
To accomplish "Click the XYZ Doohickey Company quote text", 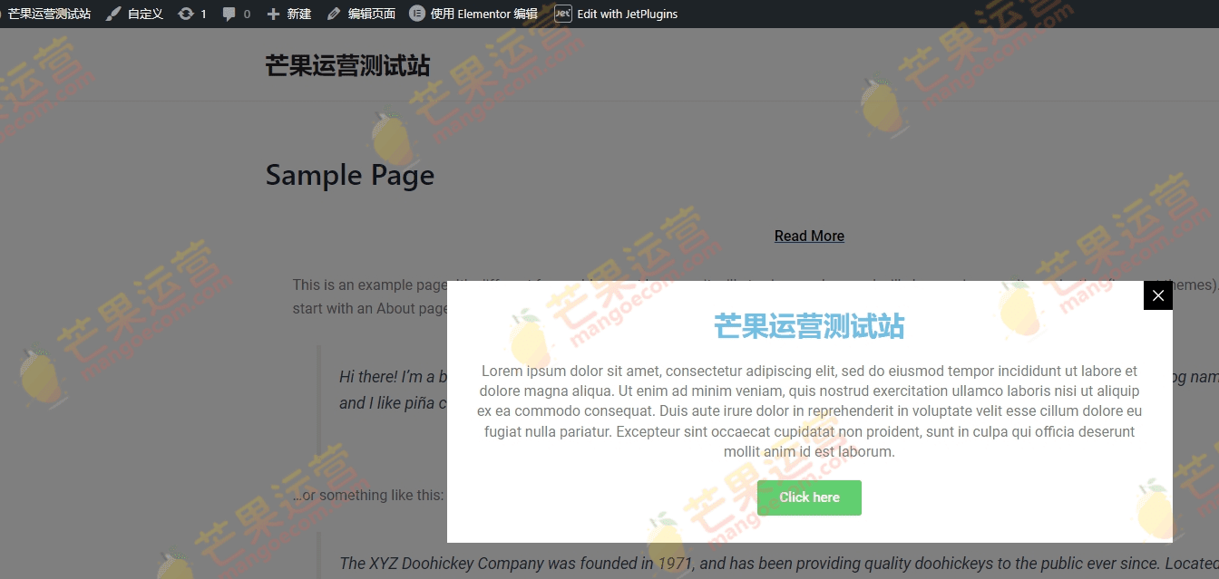I will coord(778,563).
